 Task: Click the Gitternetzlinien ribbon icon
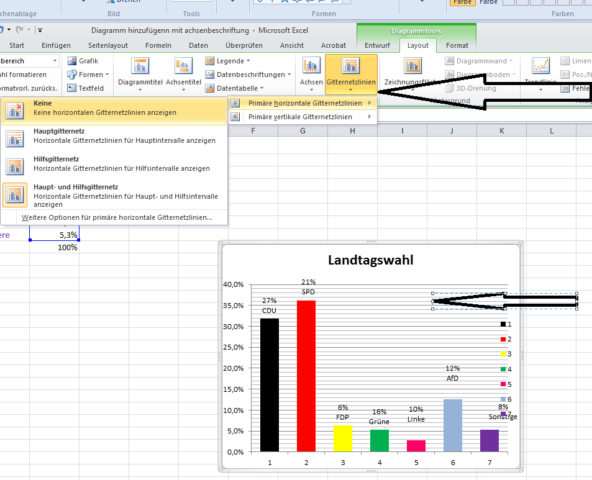(x=351, y=67)
